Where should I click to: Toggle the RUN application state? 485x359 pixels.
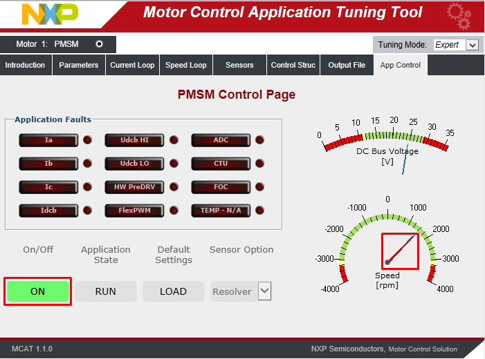105,291
